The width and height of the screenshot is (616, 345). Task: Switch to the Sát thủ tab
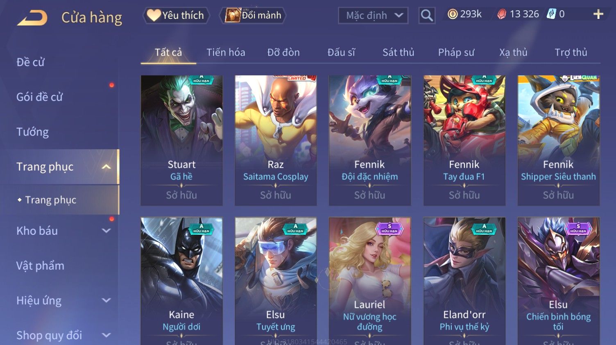(x=398, y=52)
